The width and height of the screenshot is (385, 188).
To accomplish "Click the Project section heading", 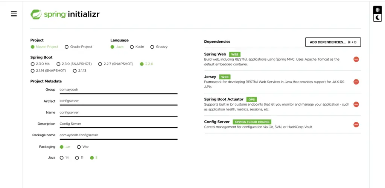I will pos(37,40).
